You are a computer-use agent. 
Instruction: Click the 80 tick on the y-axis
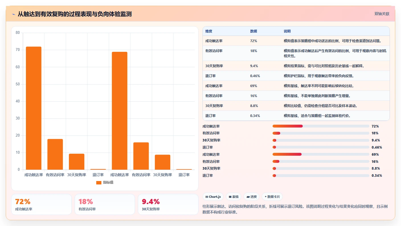pos(18,33)
